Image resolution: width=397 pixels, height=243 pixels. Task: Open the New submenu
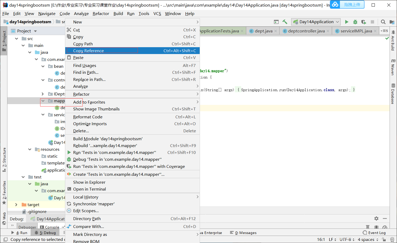(132, 22)
